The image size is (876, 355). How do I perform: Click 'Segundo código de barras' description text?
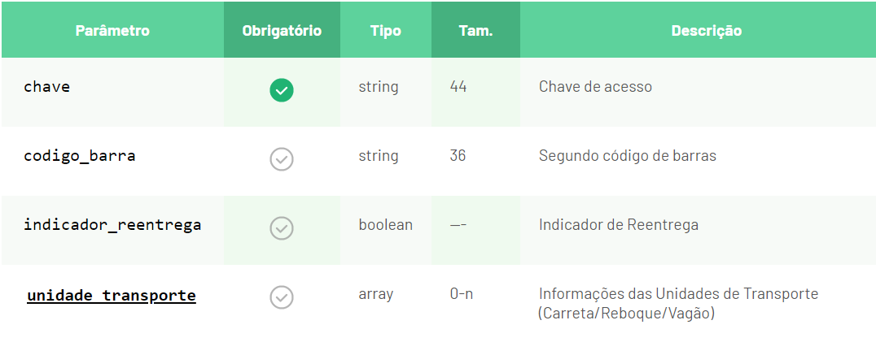pyautogui.click(x=628, y=155)
